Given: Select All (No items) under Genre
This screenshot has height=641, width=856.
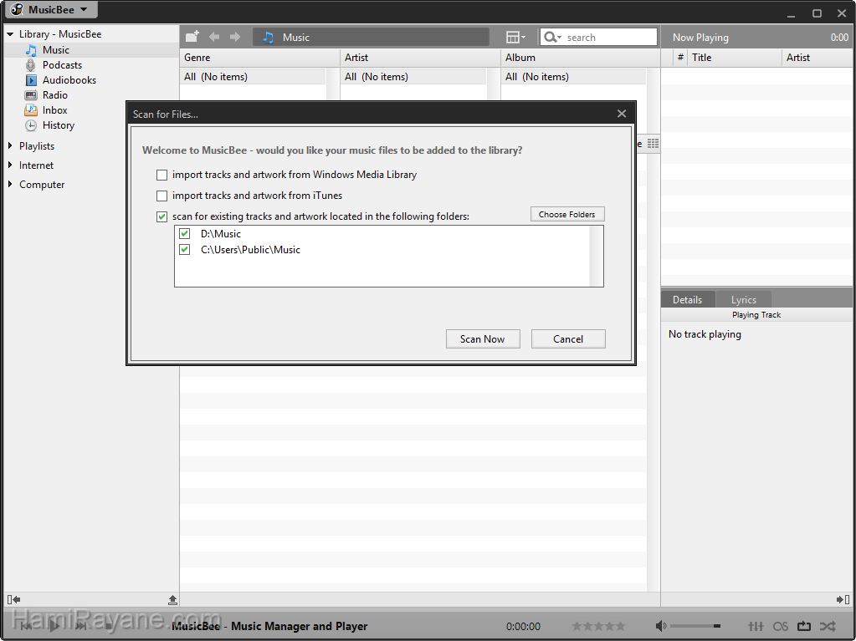Looking at the screenshot, I should (253, 77).
